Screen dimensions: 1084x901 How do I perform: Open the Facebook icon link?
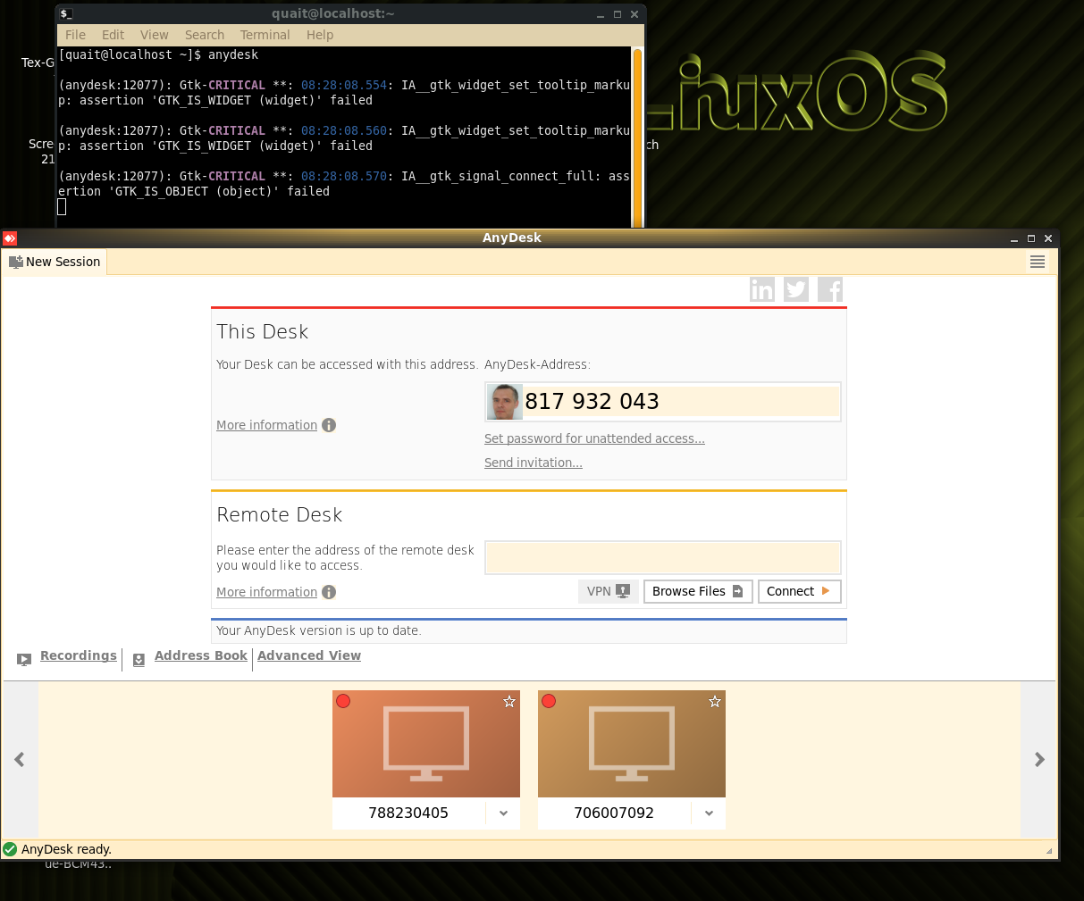(829, 289)
